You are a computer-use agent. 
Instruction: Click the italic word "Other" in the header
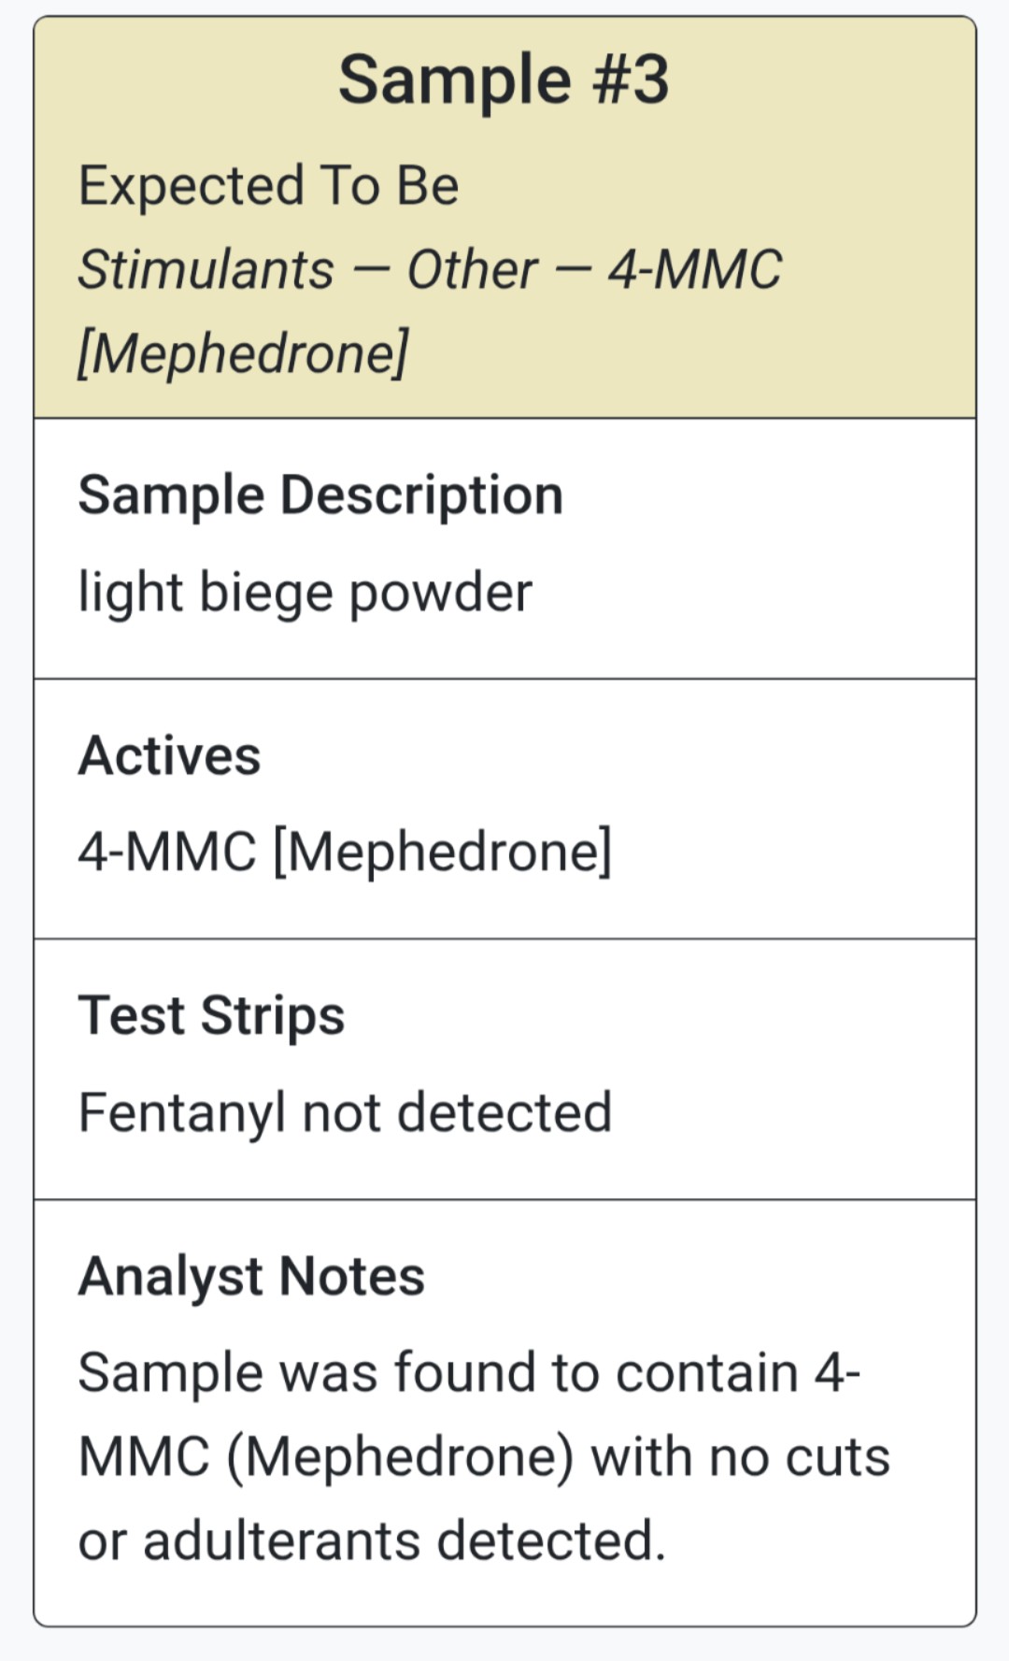point(471,270)
